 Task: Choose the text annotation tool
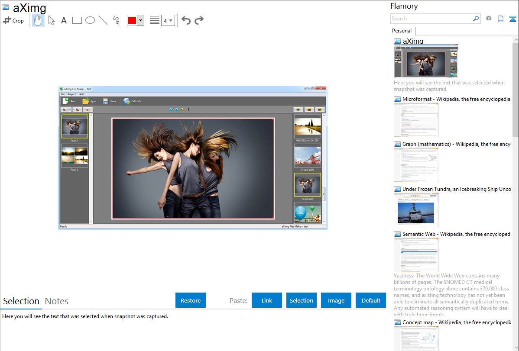tap(64, 20)
